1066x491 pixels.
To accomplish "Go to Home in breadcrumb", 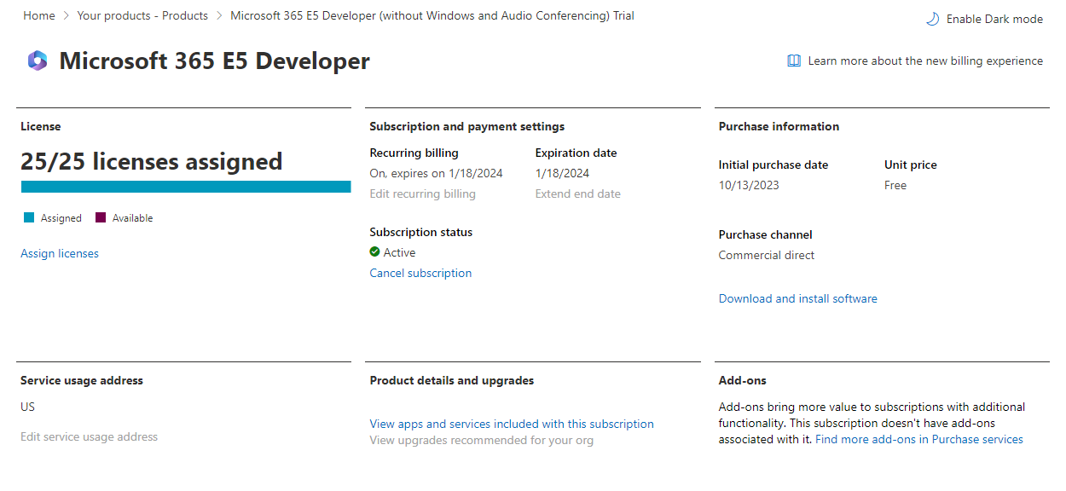I will [x=39, y=15].
